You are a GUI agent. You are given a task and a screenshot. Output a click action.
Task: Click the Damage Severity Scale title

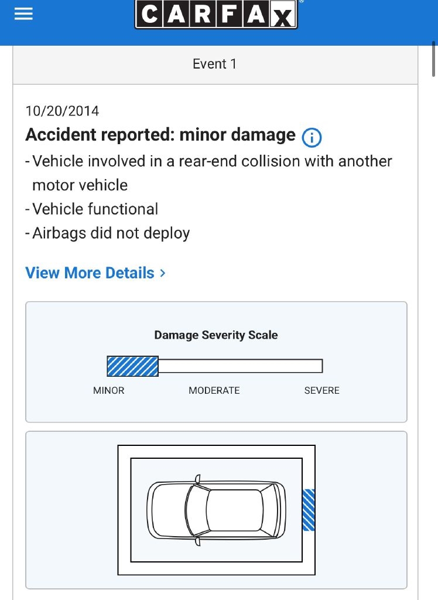[216, 335]
